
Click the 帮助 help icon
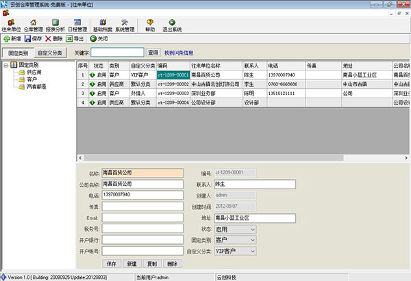coord(150,25)
